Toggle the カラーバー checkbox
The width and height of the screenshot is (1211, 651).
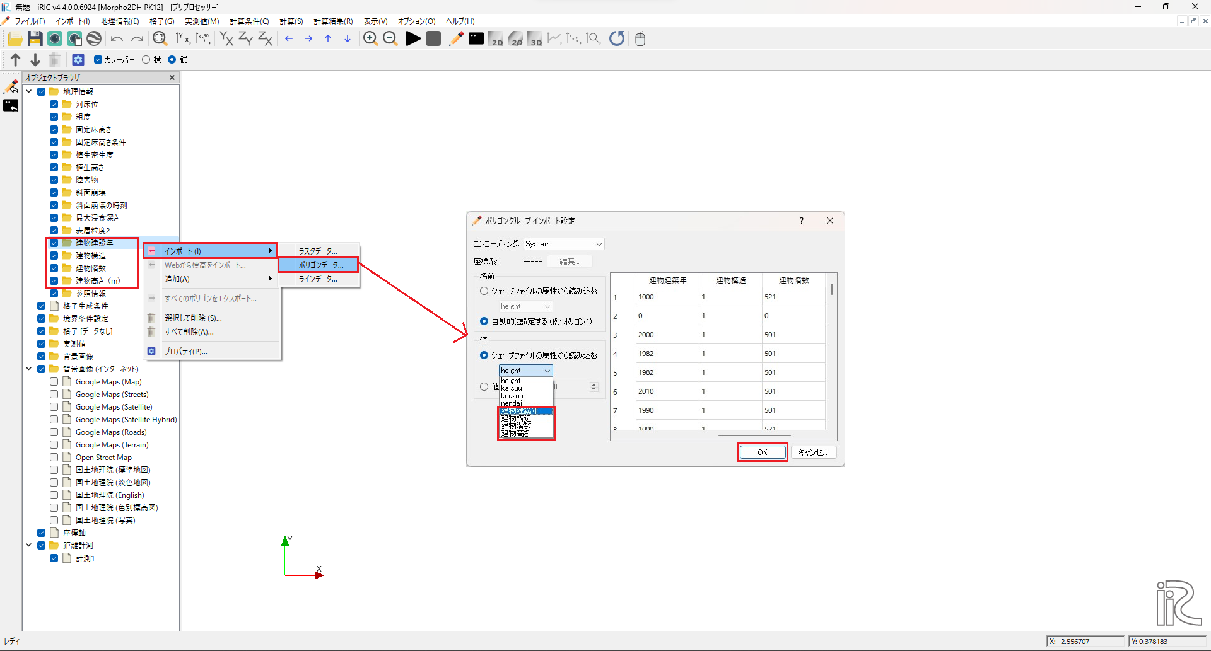(x=98, y=60)
